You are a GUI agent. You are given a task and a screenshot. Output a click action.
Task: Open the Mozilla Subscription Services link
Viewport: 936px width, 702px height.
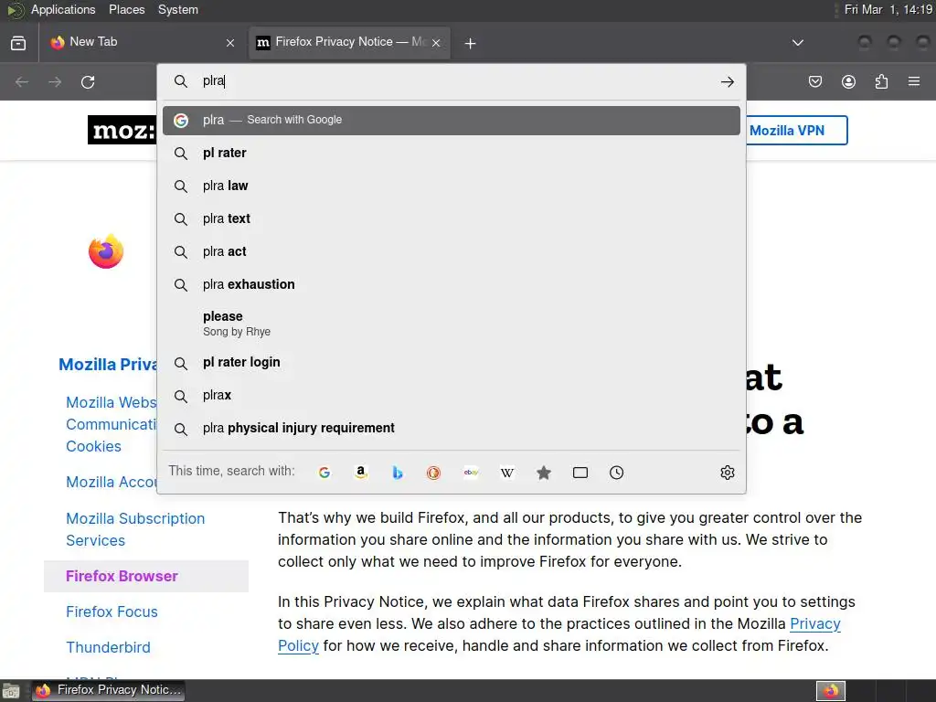[x=135, y=529]
